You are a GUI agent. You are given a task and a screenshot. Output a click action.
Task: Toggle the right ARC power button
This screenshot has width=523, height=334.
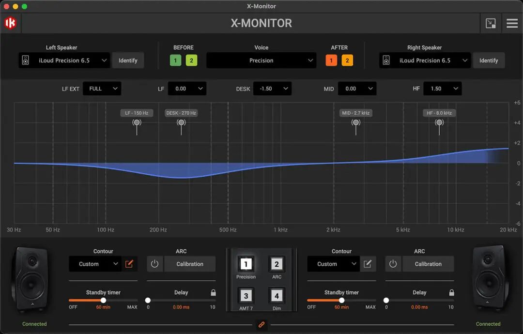click(393, 264)
